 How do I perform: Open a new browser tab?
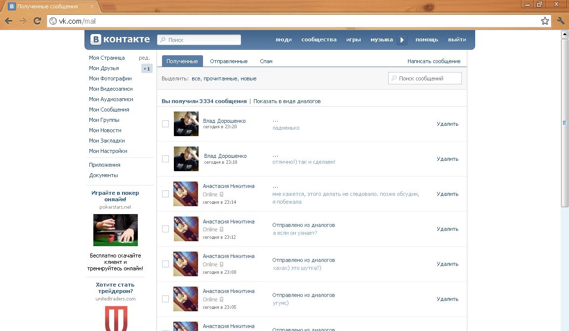coord(108,6)
